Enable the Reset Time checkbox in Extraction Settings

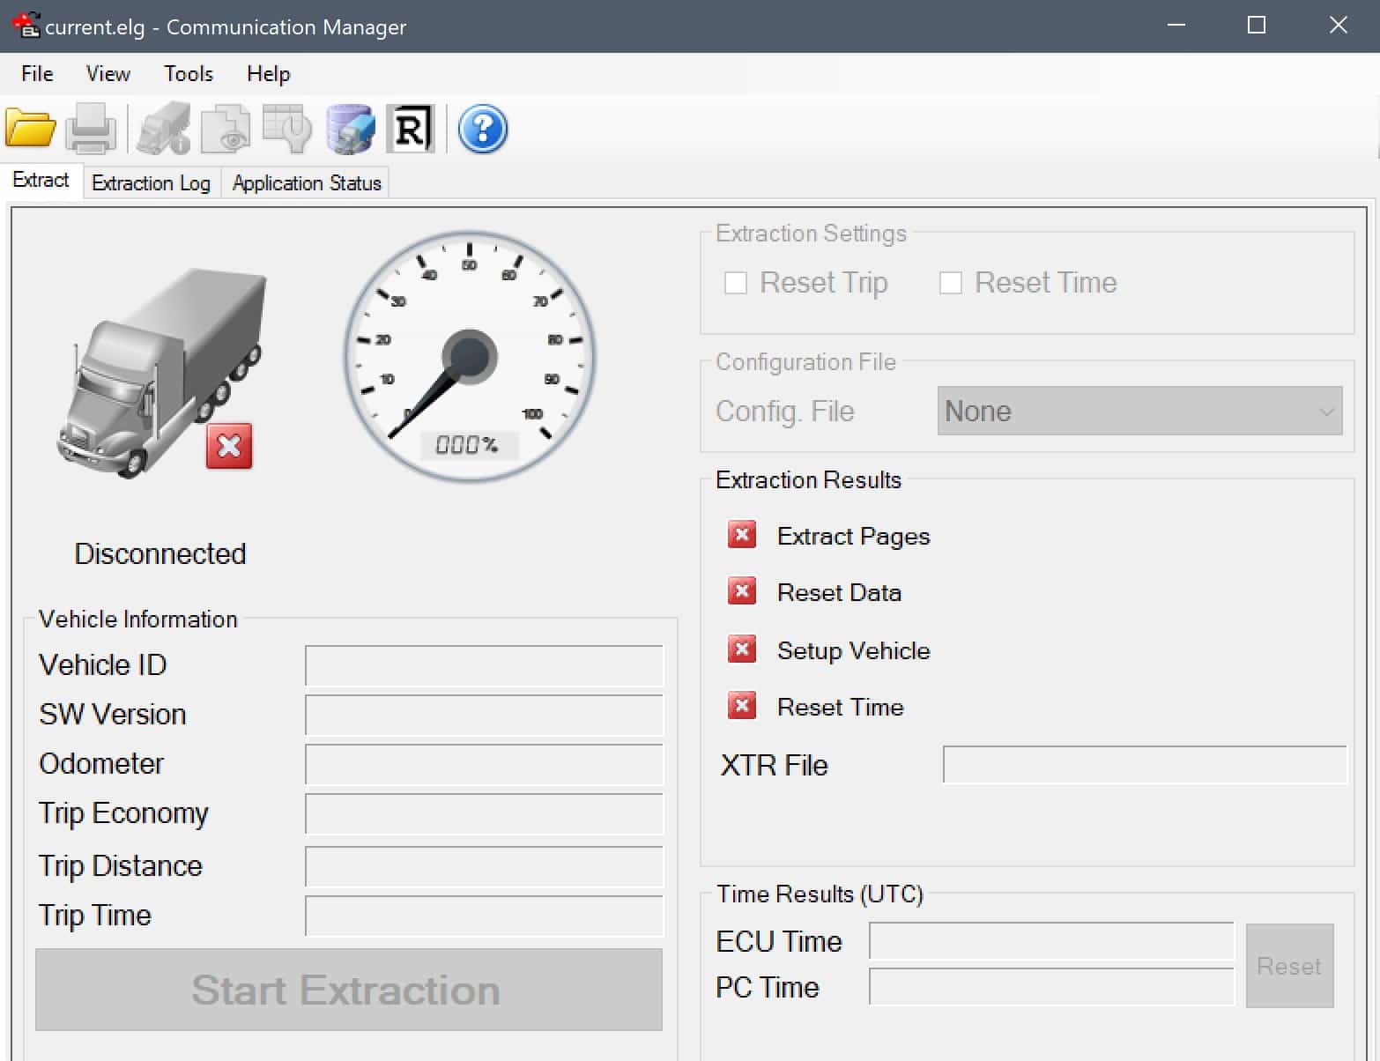(x=950, y=283)
